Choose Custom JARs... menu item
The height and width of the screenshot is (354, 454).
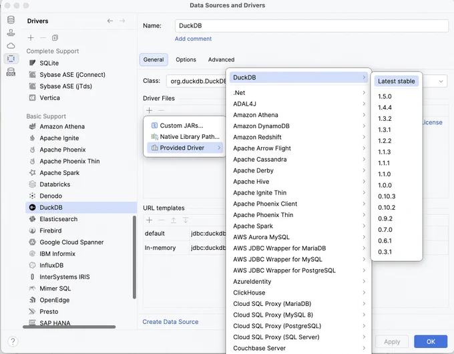[x=185, y=126]
